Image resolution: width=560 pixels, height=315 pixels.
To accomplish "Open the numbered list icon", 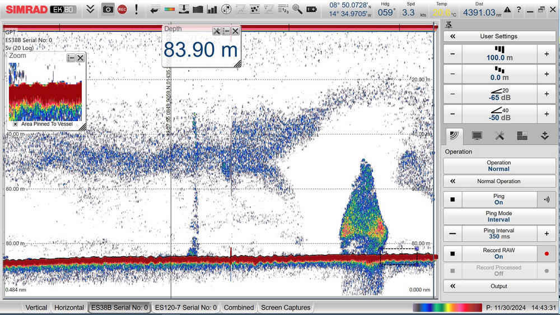I will (x=283, y=10).
